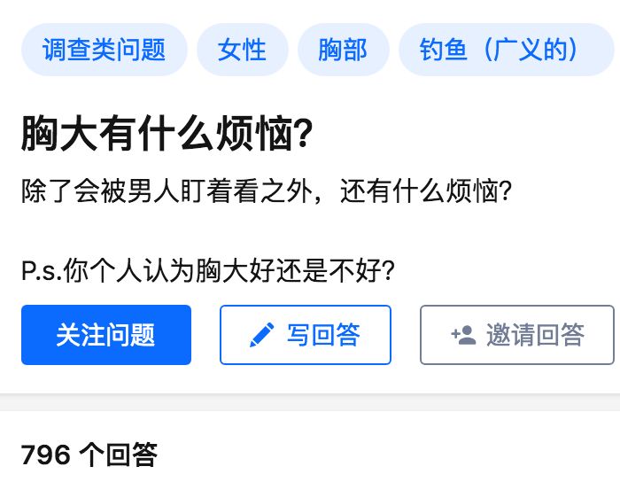620x482 pixels.
Task: Open the 调查类问题 topic tag
Action: point(104,50)
